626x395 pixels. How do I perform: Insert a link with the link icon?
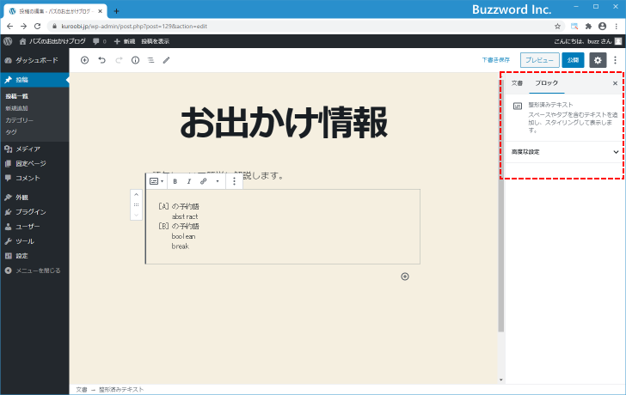pyautogui.click(x=204, y=181)
